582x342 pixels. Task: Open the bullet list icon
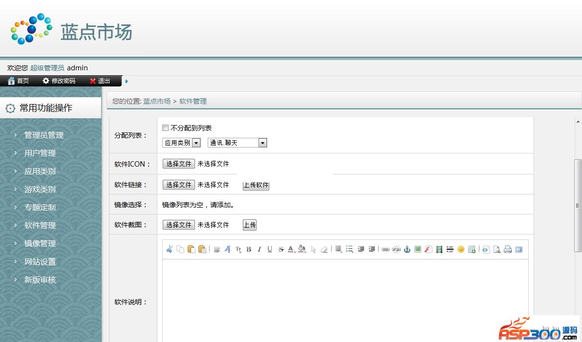click(349, 249)
